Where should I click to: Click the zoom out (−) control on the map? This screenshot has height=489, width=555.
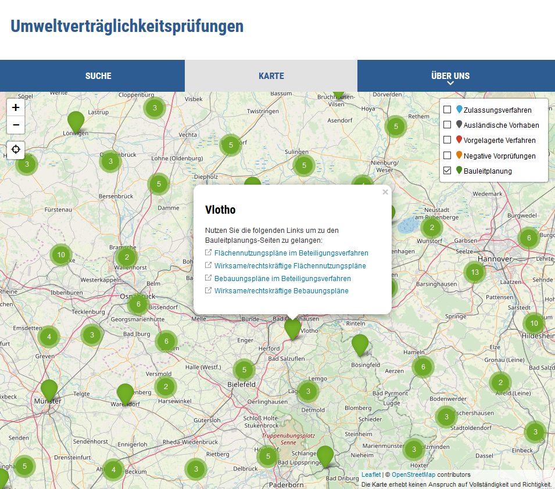pyautogui.click(x=15, y=125)
